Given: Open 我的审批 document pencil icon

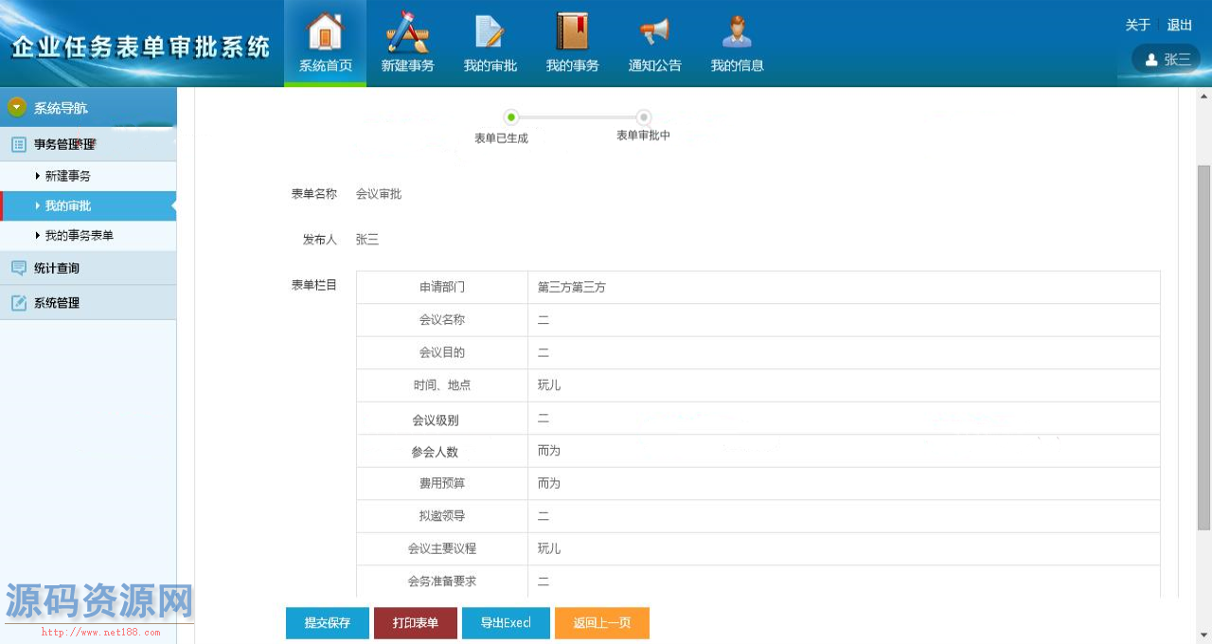Looking at the screenshot, I should point(490,31).
